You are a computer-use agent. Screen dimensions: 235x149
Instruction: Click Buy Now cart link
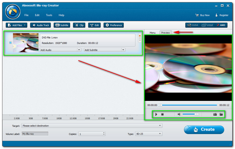(202, 15)
